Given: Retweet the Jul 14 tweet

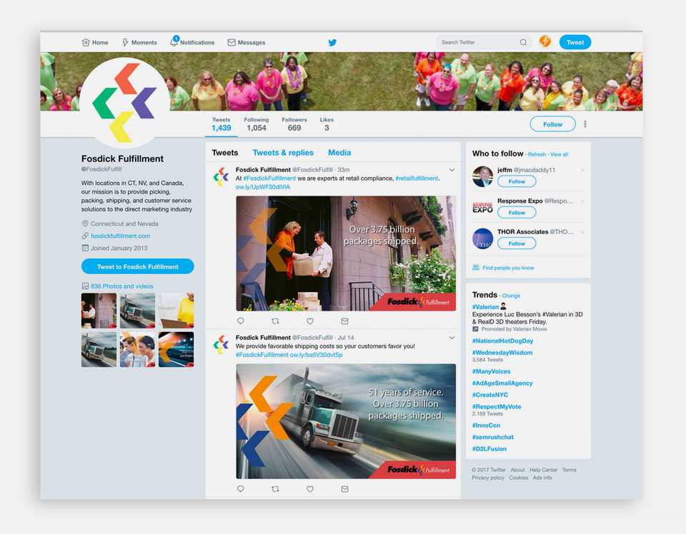Looking at the screenshot, I should click(275, 488).
